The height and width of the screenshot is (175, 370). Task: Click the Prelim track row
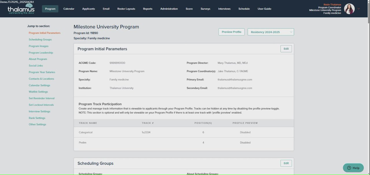coord(184,143)
